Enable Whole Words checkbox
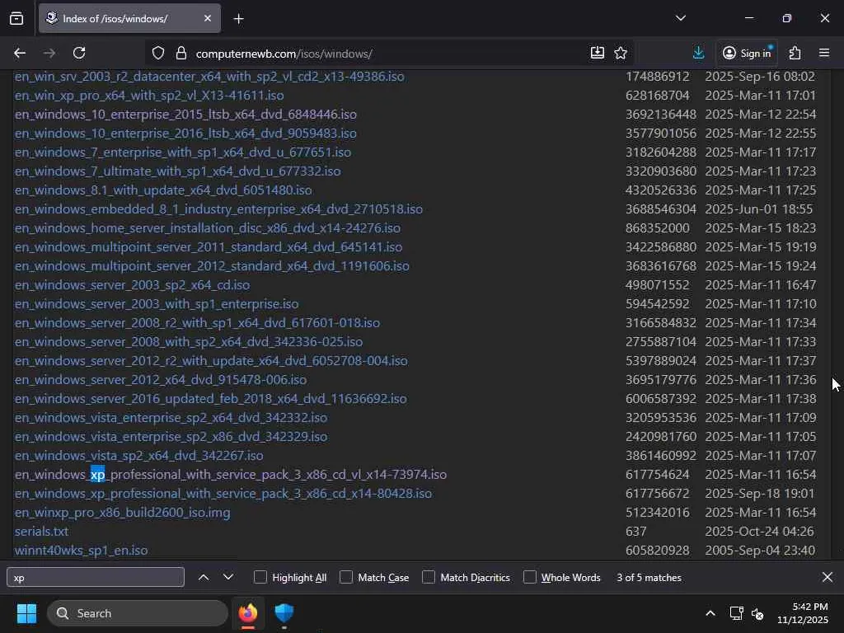This screenshot has height=633, width=844. tap(530, 577)
